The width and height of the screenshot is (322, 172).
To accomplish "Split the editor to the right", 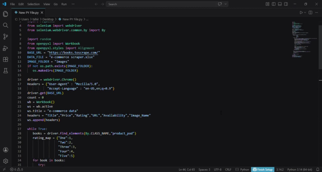I will 310,13.
